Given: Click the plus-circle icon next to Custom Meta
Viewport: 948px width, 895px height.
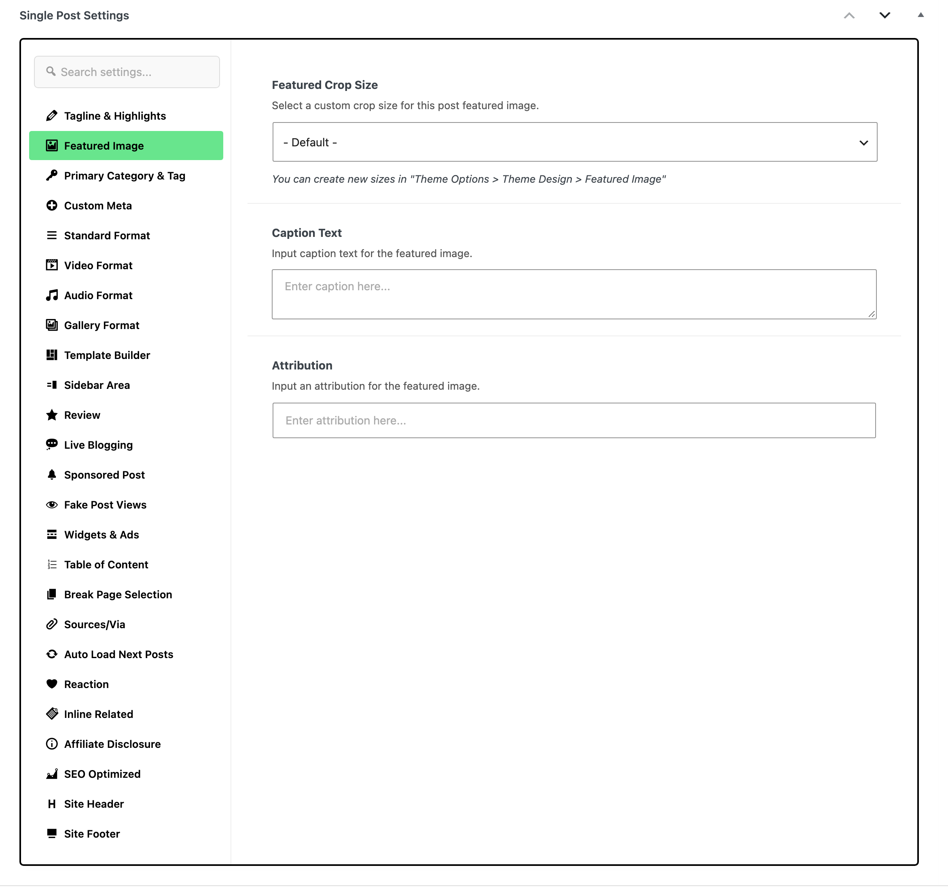Looking at the screenshot, I should point(51,206).
